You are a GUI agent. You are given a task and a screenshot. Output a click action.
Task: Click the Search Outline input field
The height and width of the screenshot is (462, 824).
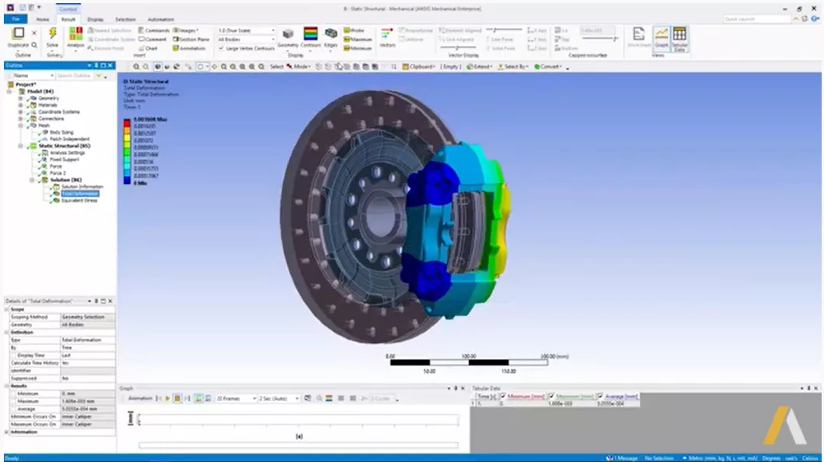(75, 76)
